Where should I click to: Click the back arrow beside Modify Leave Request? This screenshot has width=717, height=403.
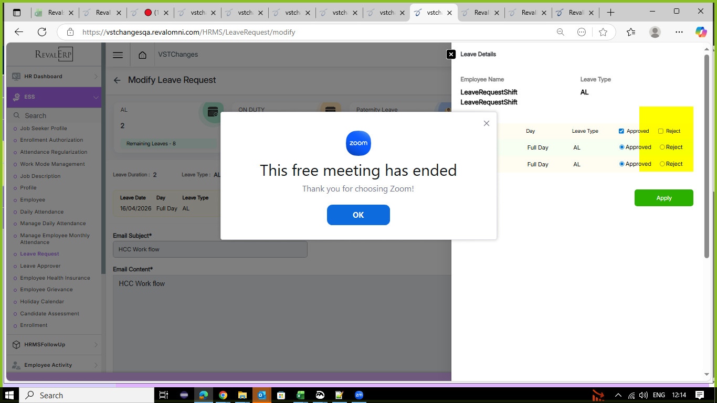(x=117, y=80)
